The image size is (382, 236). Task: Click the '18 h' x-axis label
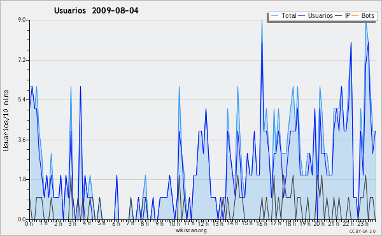(291, 224)
